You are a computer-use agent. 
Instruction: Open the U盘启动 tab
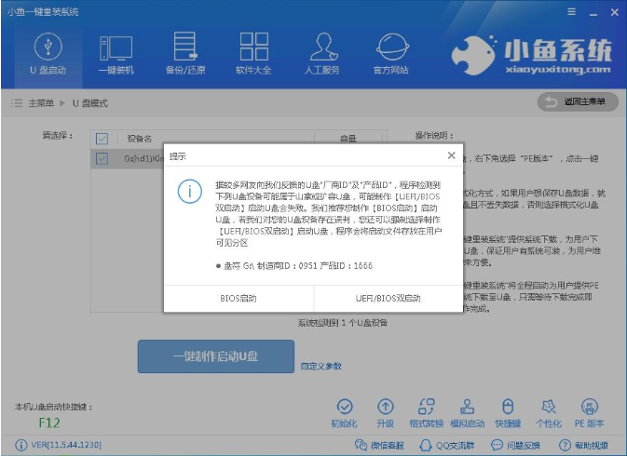click(48, 53)
